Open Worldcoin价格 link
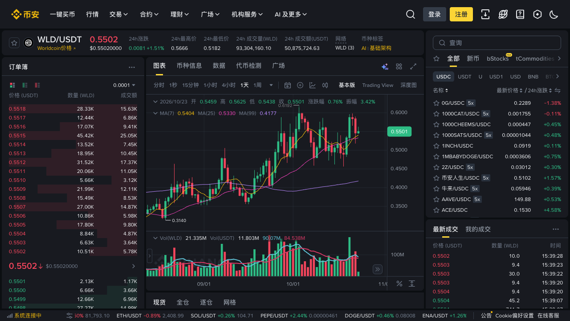This screenshot has height=321, width=570. click(57, 48)
